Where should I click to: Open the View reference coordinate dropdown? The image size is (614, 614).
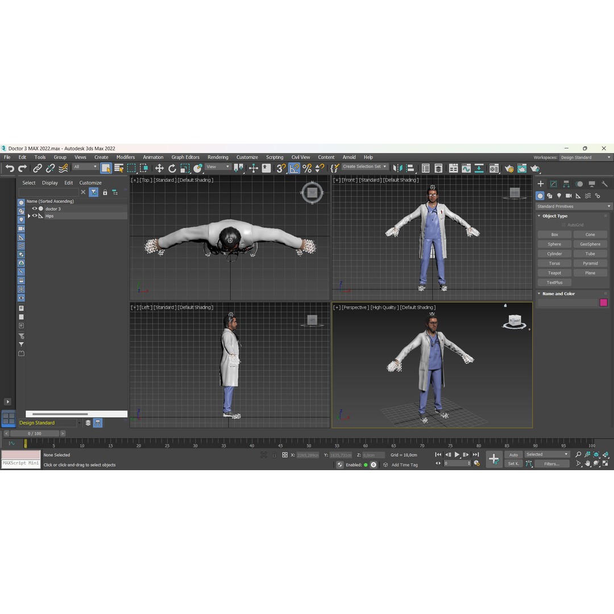218,167
